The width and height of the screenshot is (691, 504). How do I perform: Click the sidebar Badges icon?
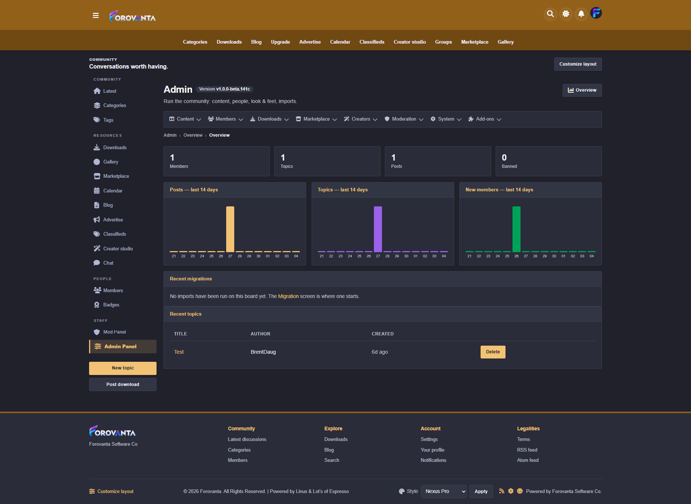(x=97, y=305)
